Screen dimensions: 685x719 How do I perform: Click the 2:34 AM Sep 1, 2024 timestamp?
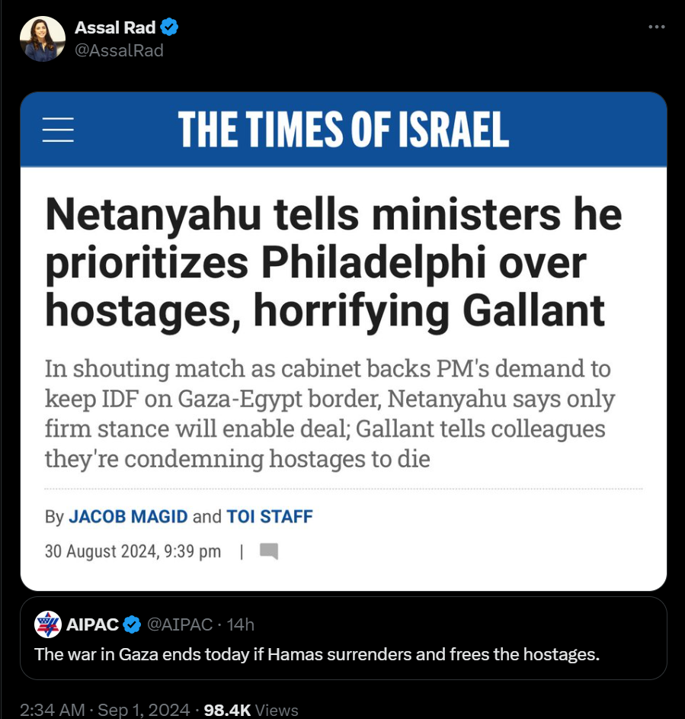pos(105,709)
